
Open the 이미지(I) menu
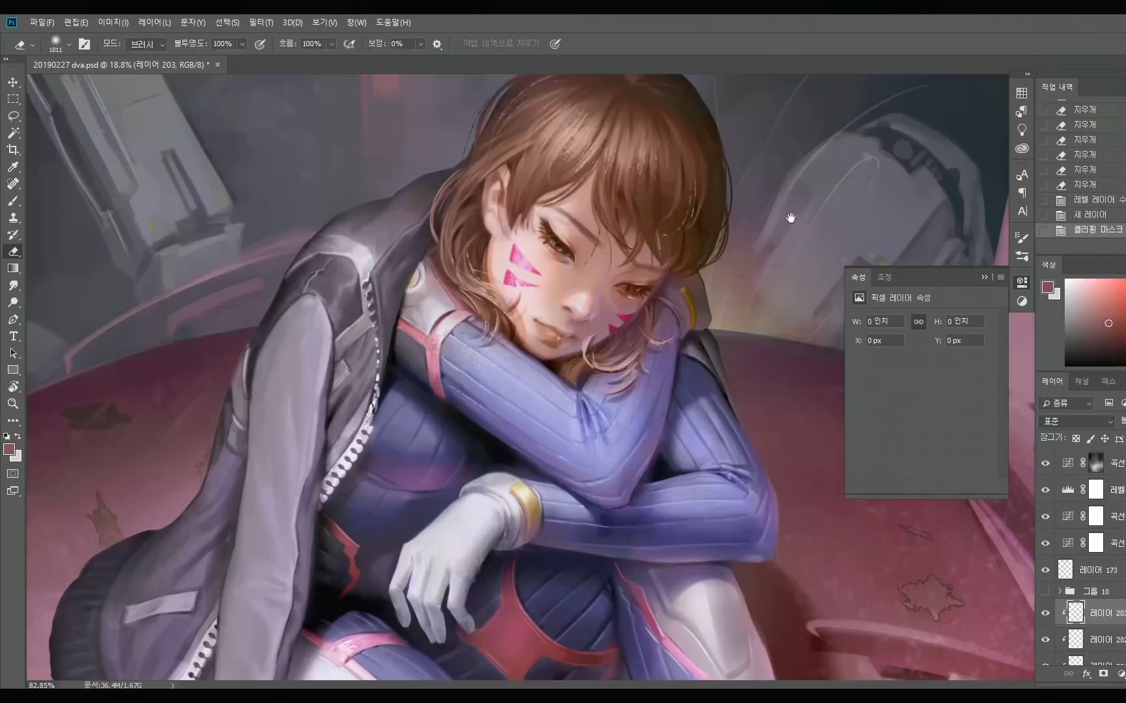pyautogui.click(x=113, y=23)
